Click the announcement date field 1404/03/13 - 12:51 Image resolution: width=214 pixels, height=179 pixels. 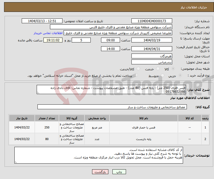[x=42, y=21]
